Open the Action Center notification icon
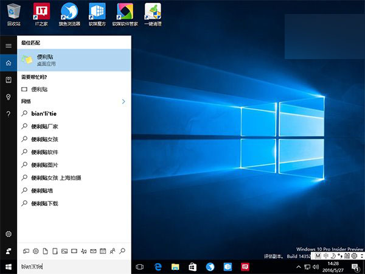365x274 pixels. [x=355, y=267]
